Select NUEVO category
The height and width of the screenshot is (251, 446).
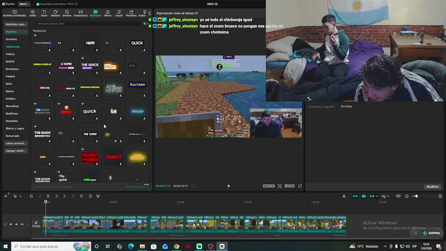[10, 61]
